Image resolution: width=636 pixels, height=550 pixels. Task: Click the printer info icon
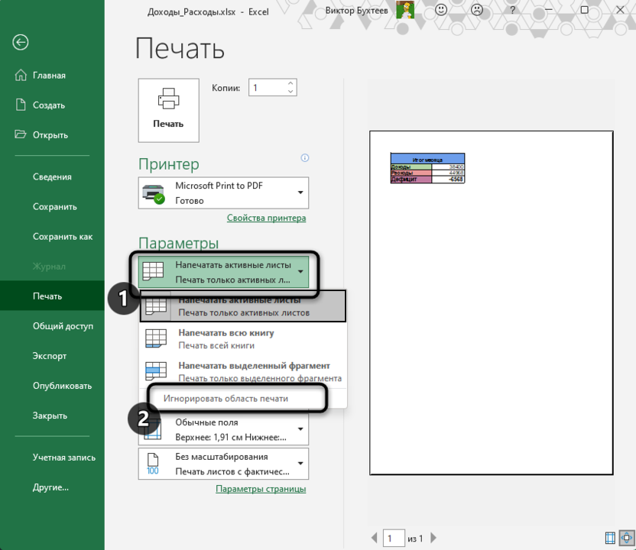click(305, 158)
